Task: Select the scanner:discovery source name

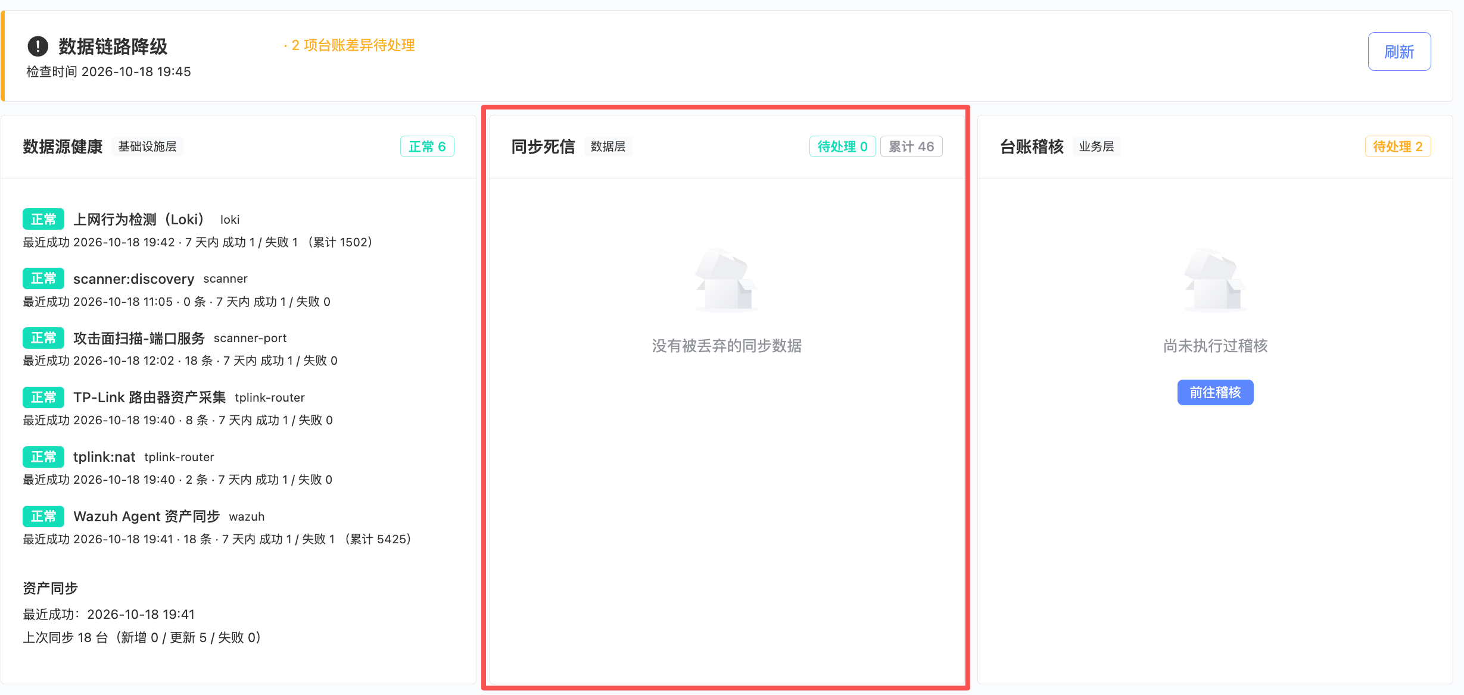Action: pyautogui.click(x=133, y=278)
